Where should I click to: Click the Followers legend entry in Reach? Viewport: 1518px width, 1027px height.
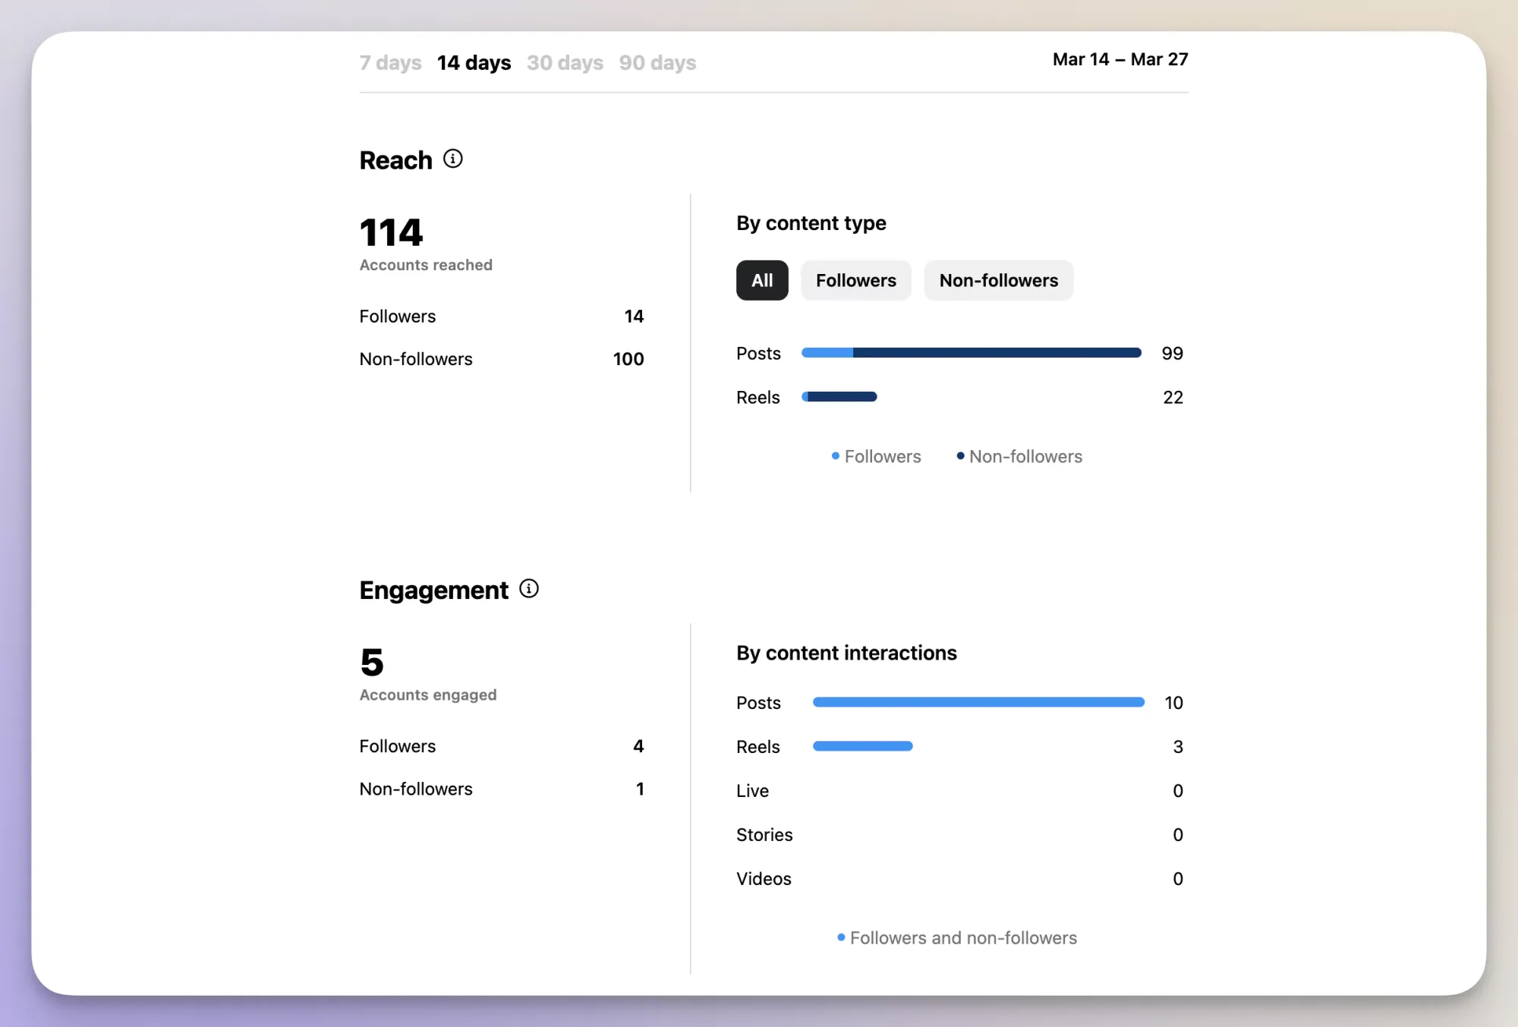(x=877, y=456)
